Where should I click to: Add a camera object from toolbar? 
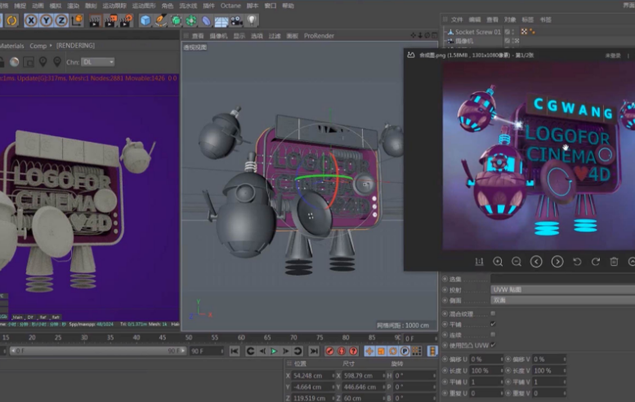point(236,20)
